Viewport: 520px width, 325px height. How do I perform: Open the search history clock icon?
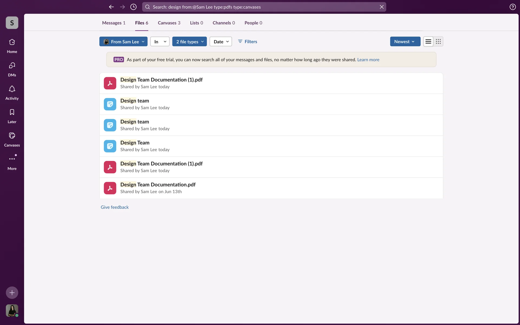[x=133, y=7]
